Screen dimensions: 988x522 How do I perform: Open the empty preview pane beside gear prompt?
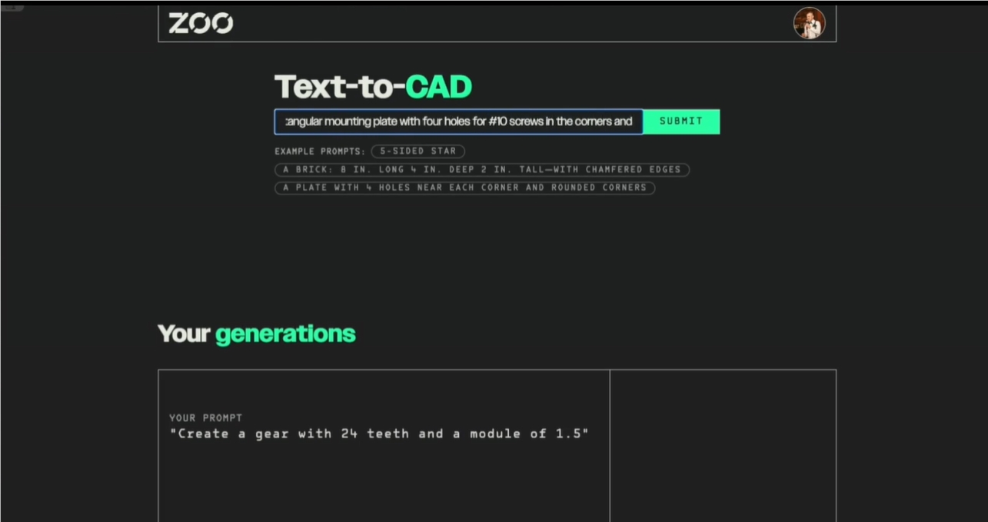(722, 444)
